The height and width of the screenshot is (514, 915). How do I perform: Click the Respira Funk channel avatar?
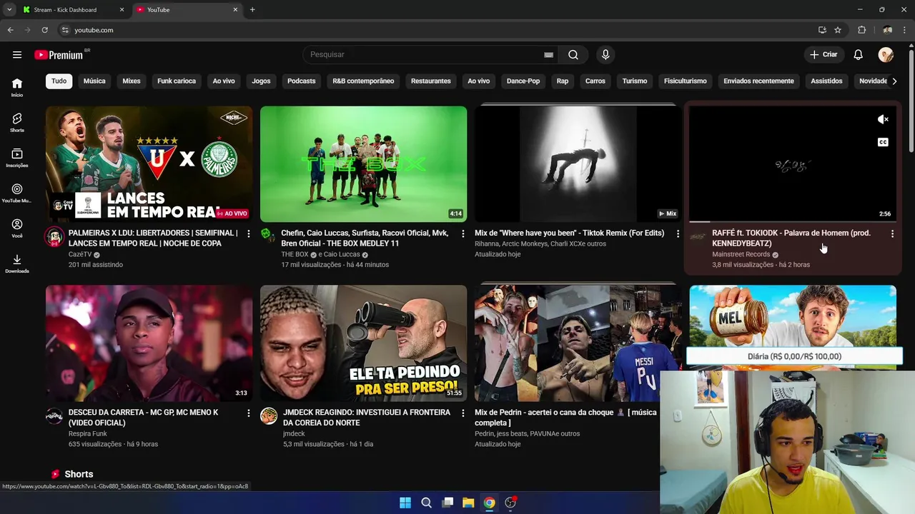[x=54, y=415]
